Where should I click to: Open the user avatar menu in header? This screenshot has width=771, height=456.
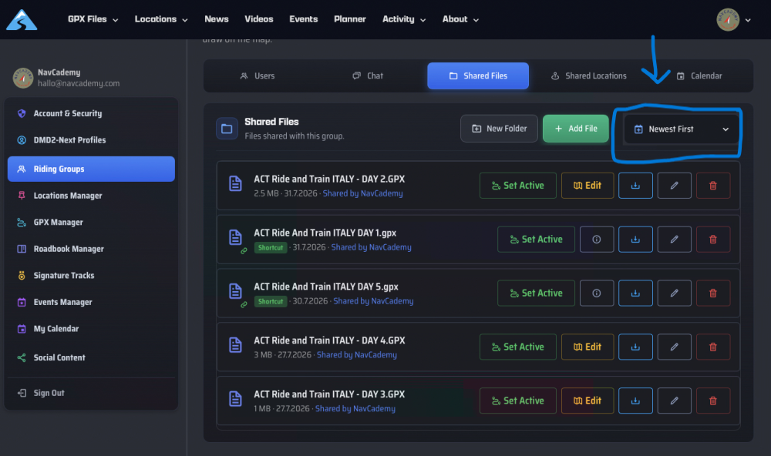click(733, 20)
